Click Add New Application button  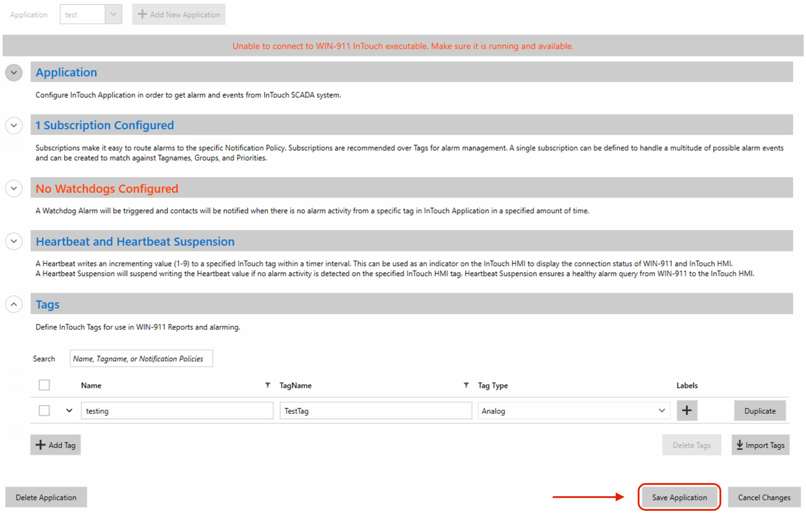(179, 15)
